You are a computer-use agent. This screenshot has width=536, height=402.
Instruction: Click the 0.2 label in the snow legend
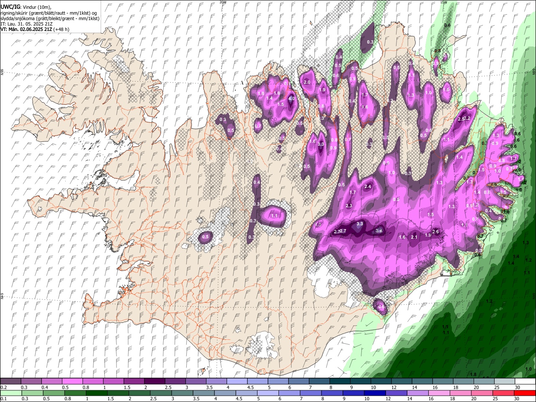tap(3, 387)
